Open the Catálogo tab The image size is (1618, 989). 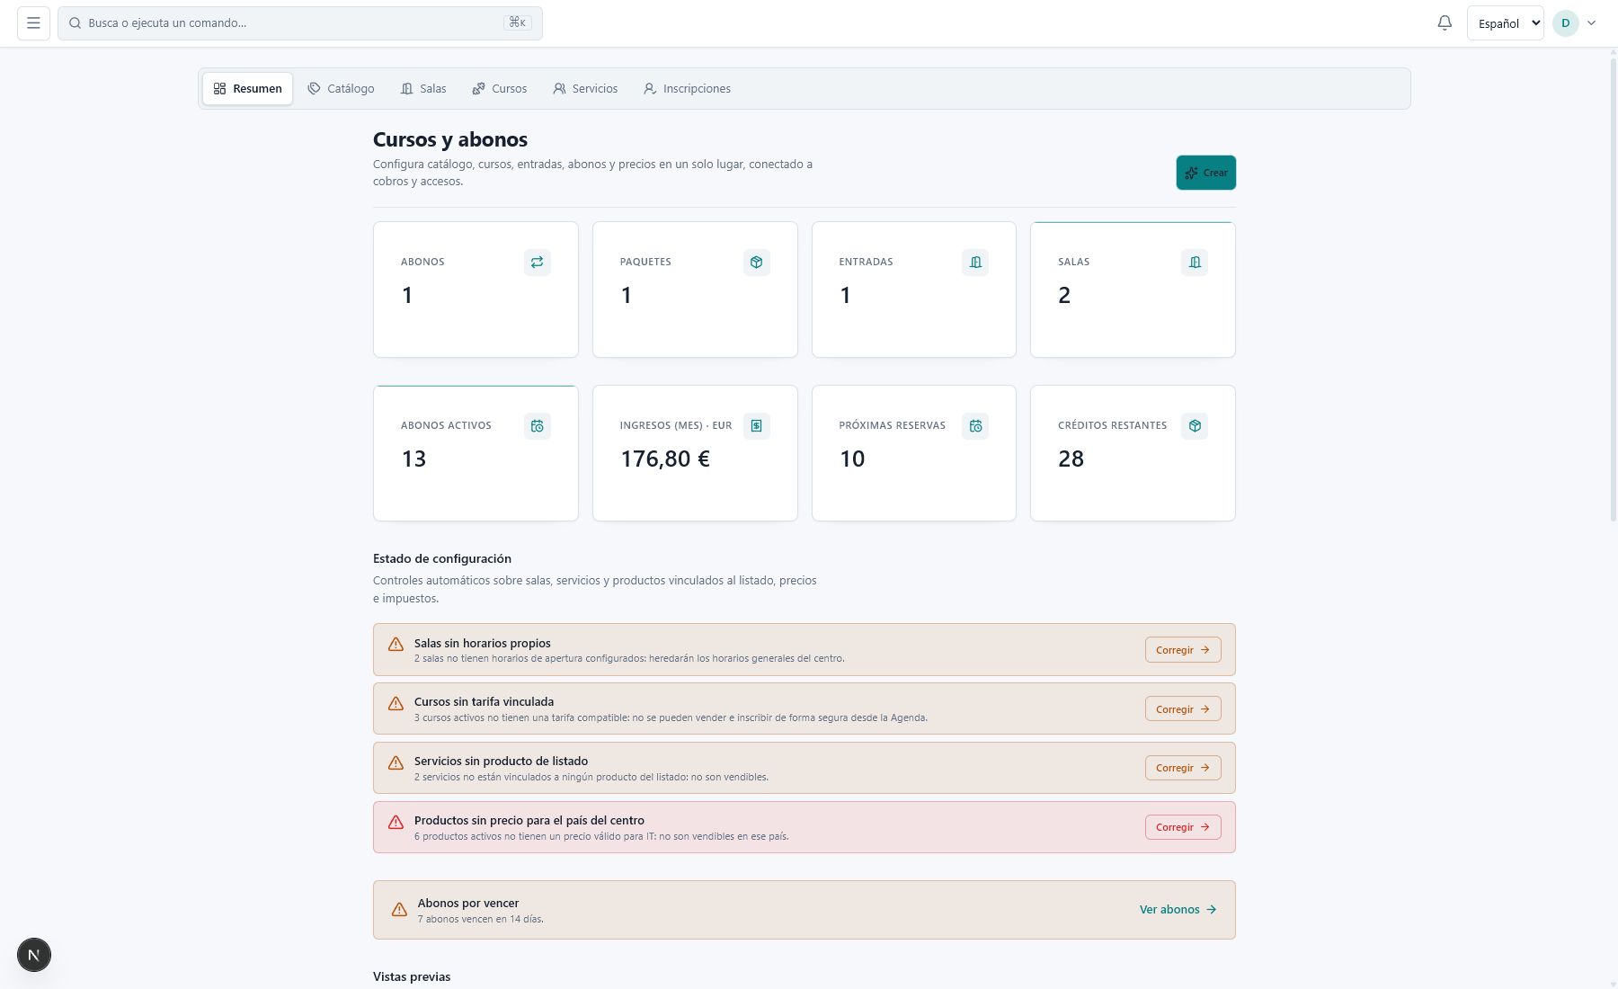(x=341, y=88)
